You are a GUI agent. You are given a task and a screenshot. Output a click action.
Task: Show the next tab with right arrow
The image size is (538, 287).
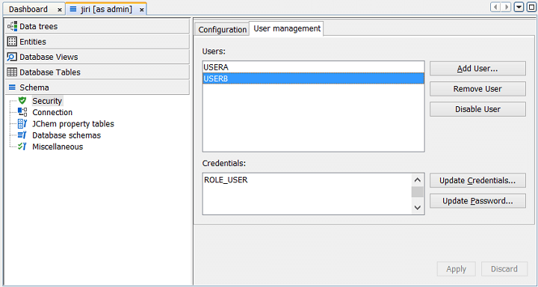(x=507, y=7)
